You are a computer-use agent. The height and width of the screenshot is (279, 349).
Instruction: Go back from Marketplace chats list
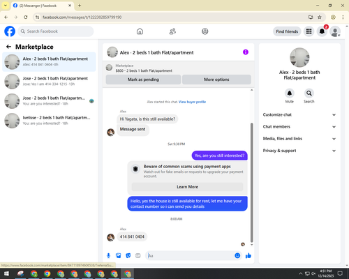click(8, 47)
